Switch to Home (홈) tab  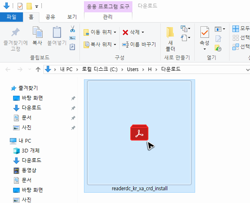(x=31, y=17)
